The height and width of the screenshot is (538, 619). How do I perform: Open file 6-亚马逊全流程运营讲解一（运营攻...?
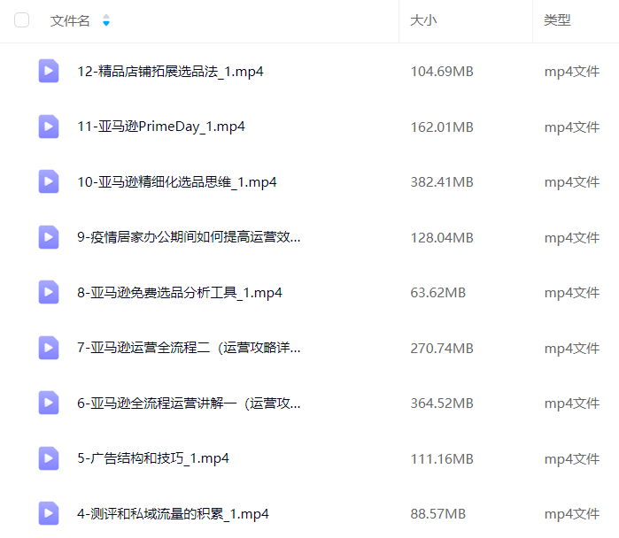point(189,403)
